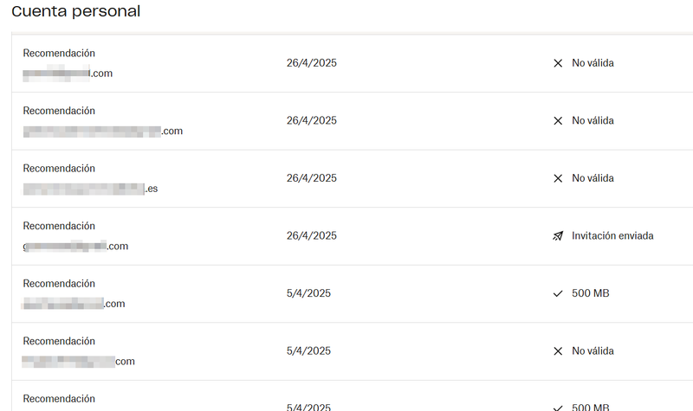Click the checkmark icon next to the upper "500 MB"
Screen dimensions: 693x411
558,293
